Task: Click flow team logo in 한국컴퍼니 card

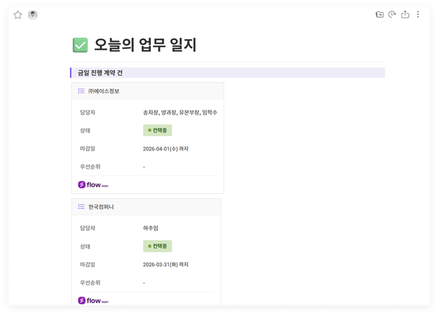Action: pyautogui.click(x=93, y=301)
